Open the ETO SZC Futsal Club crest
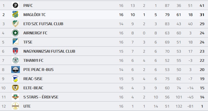208x111 pixels. point(15,24)
